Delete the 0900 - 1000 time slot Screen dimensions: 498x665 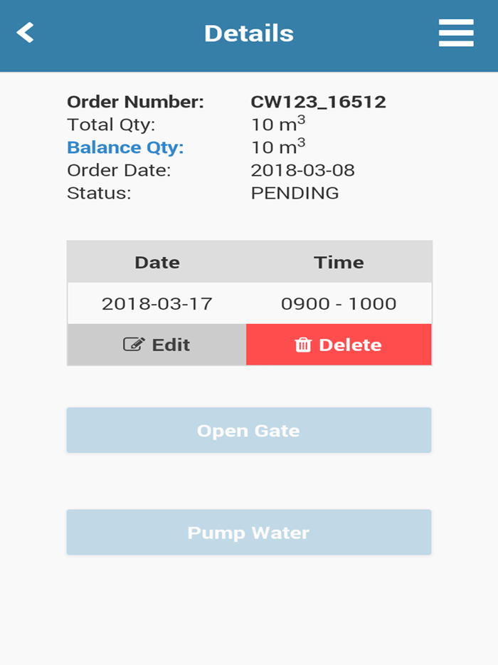click(338, 345)
